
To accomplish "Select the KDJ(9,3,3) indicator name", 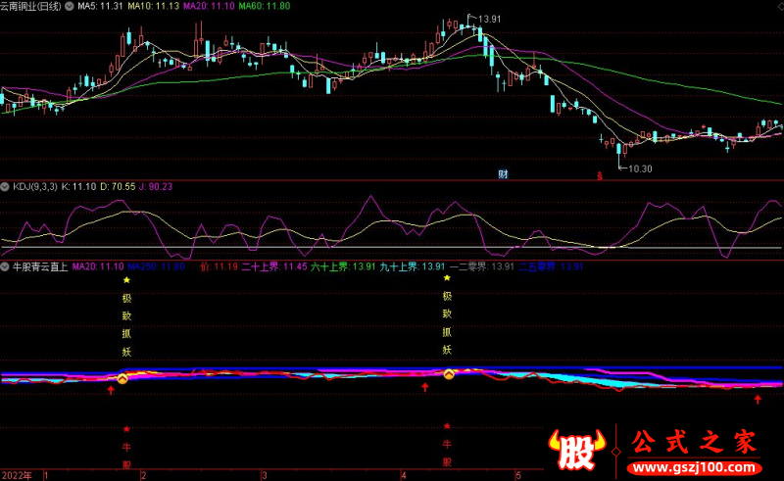I will pyautogui.click(x=33, y=185).
